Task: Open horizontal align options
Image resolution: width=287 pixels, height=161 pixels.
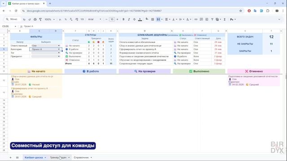Action: tap(167, 19)
